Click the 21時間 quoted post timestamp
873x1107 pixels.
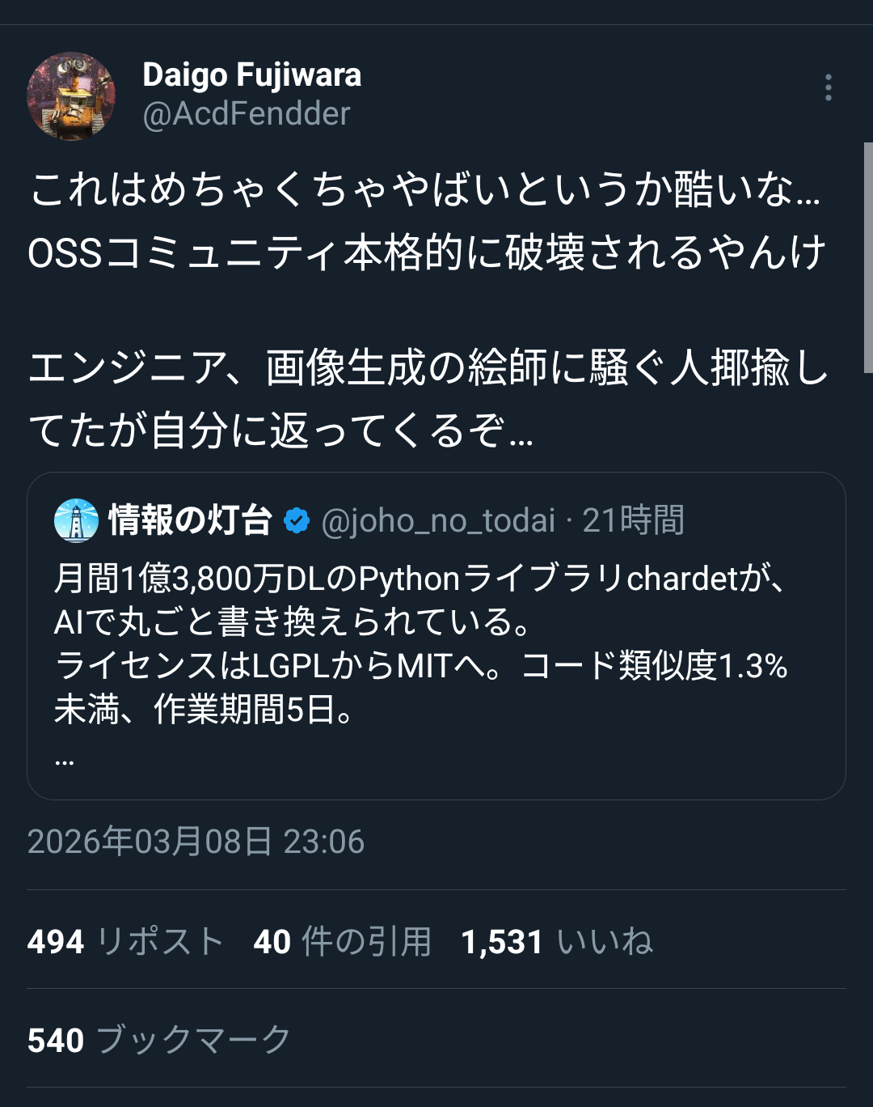[633, 521]
